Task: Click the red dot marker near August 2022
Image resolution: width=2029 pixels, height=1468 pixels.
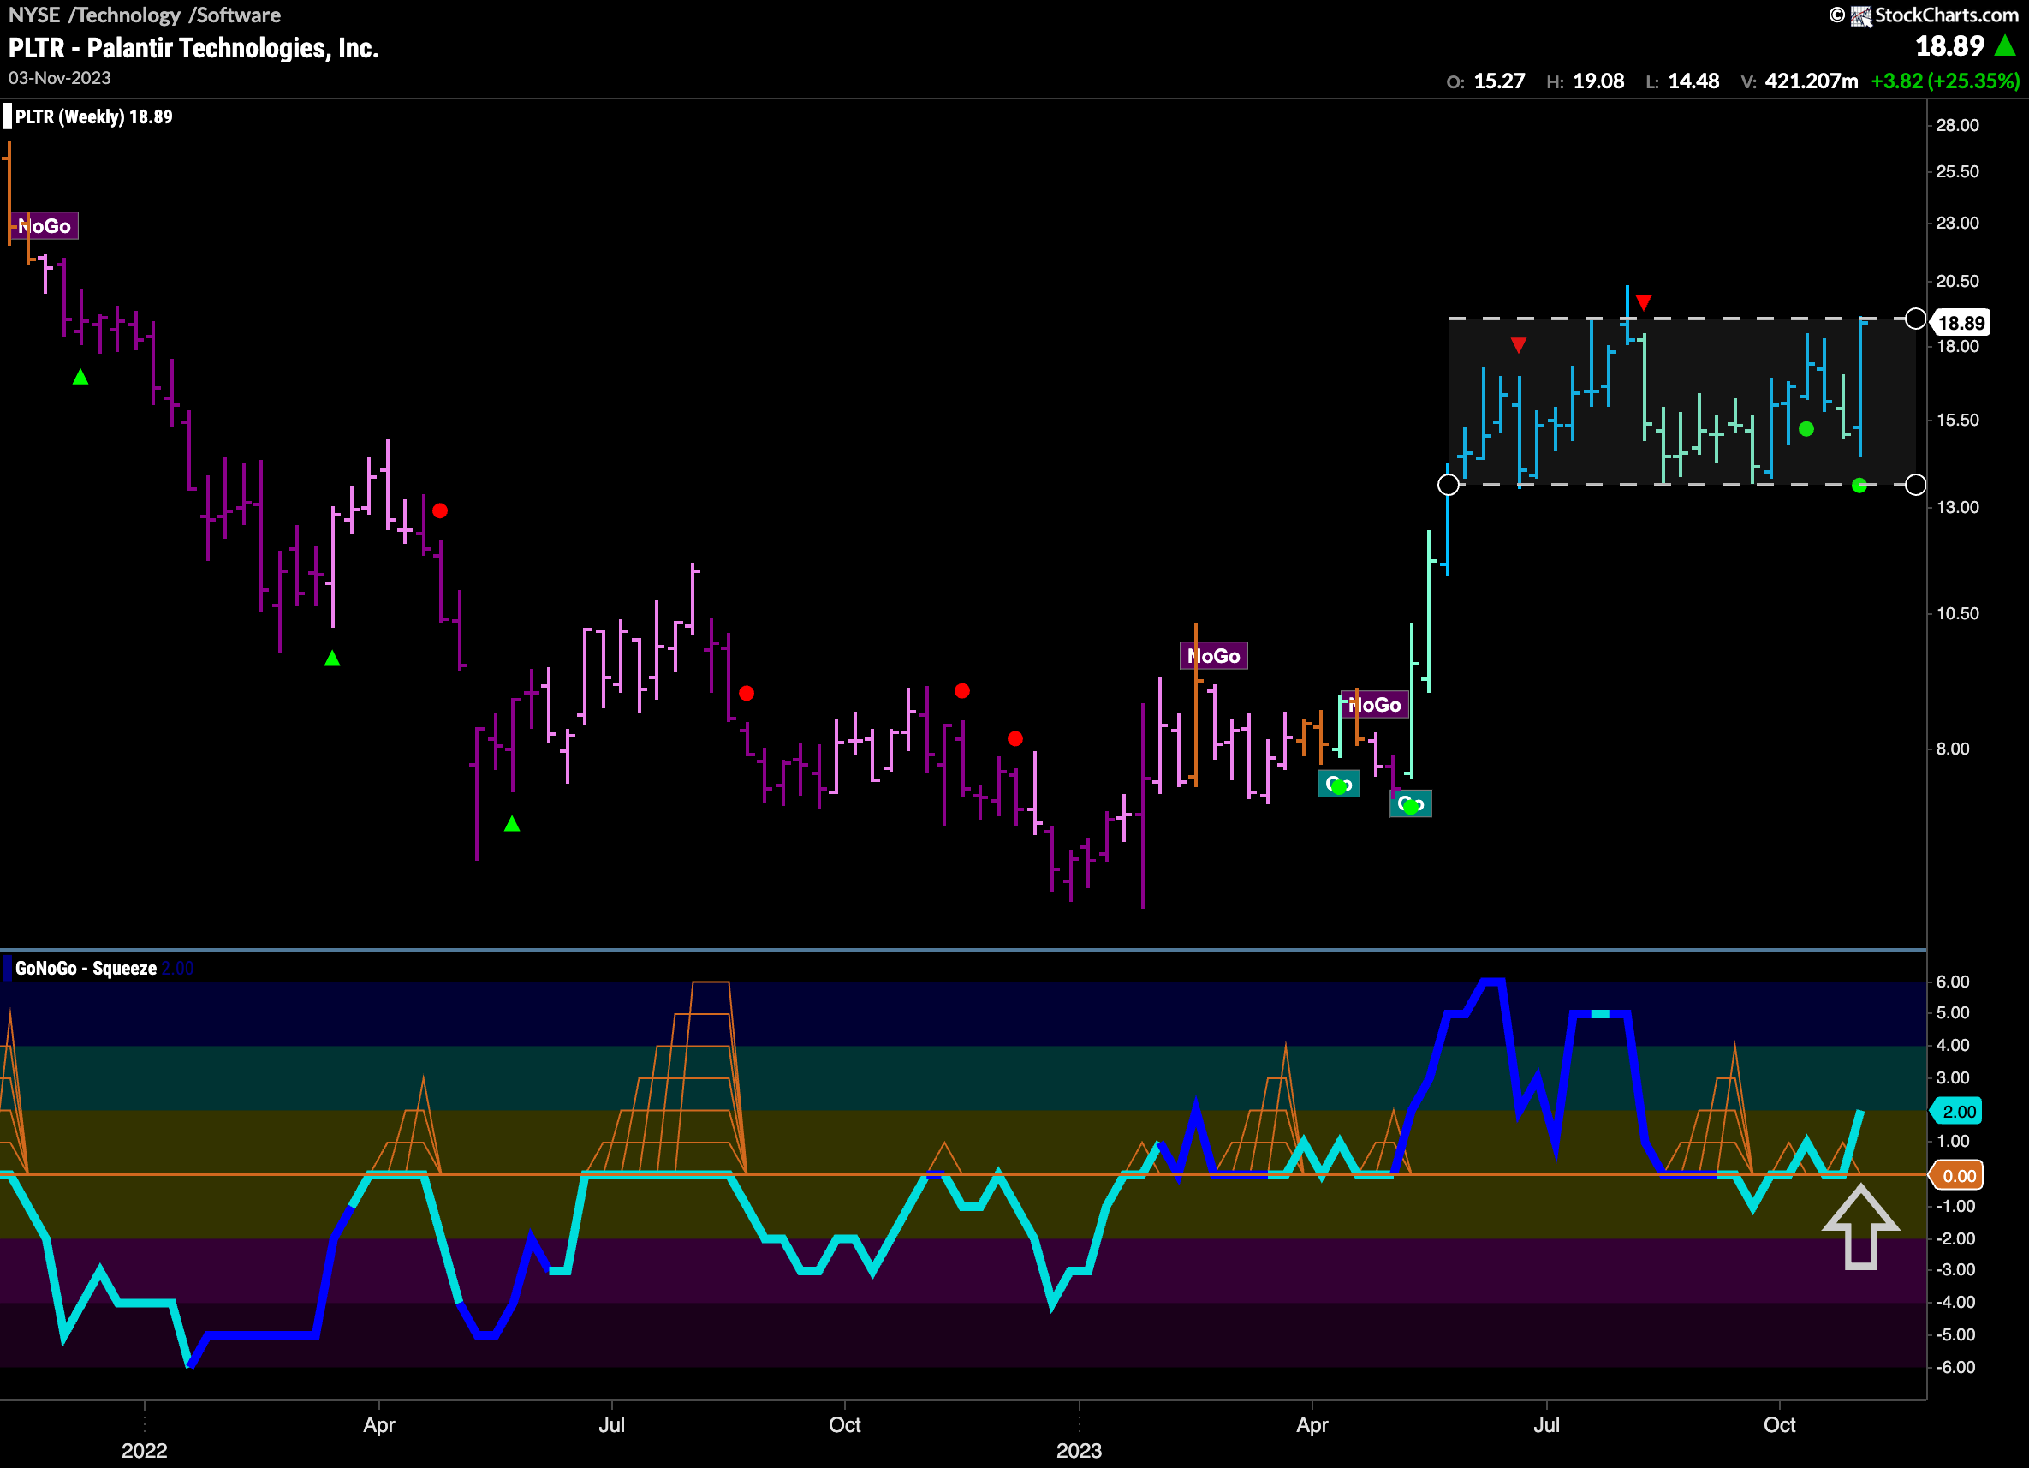Action: click(x=747, y=693)
